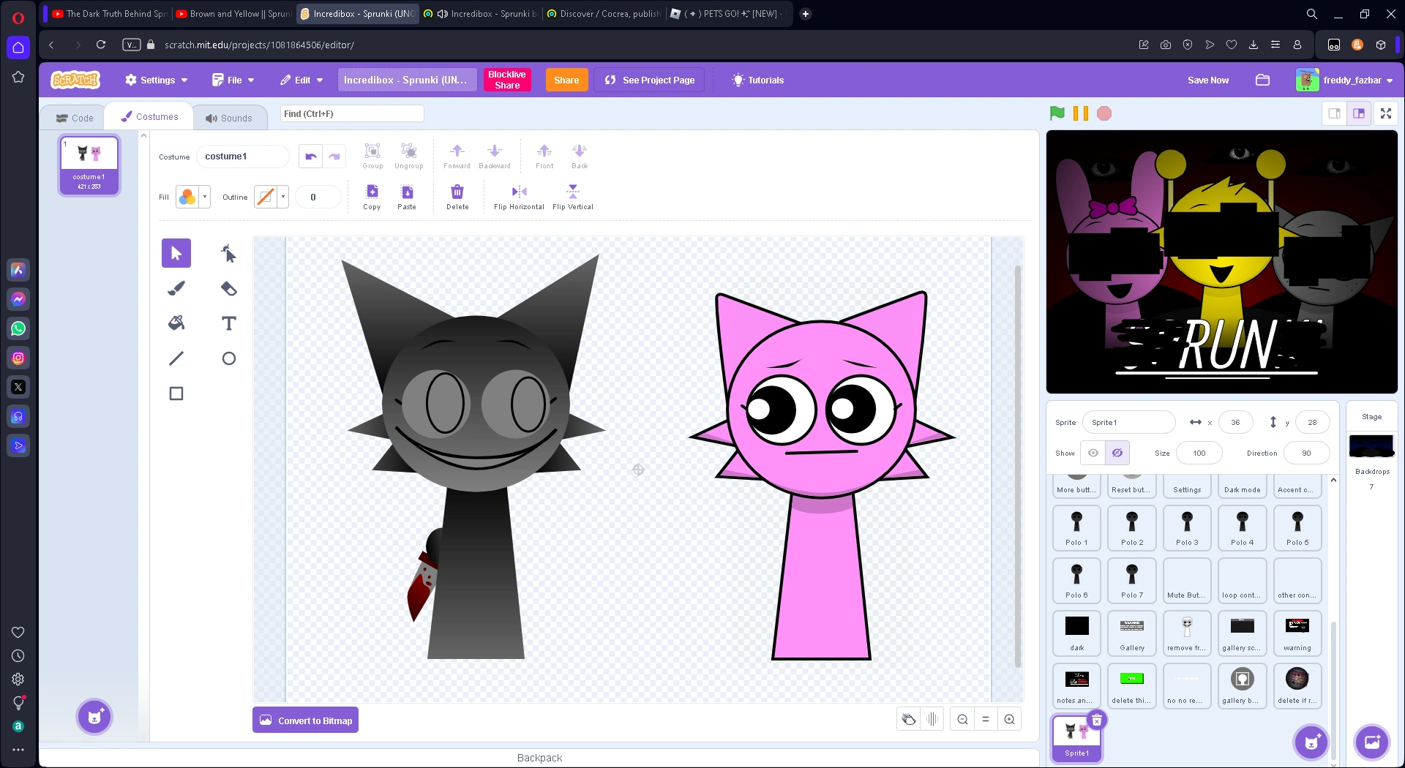Flip the selection horizontally
The width and height of the screenshot is (1405, 768).
coord(518,196)
